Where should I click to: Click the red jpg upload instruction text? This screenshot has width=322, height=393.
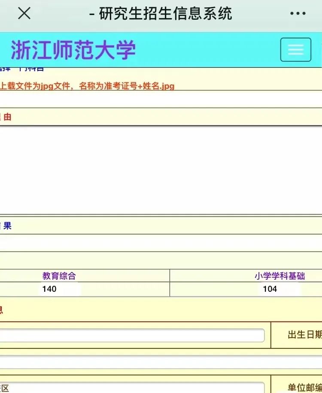[x=87, y=86]
